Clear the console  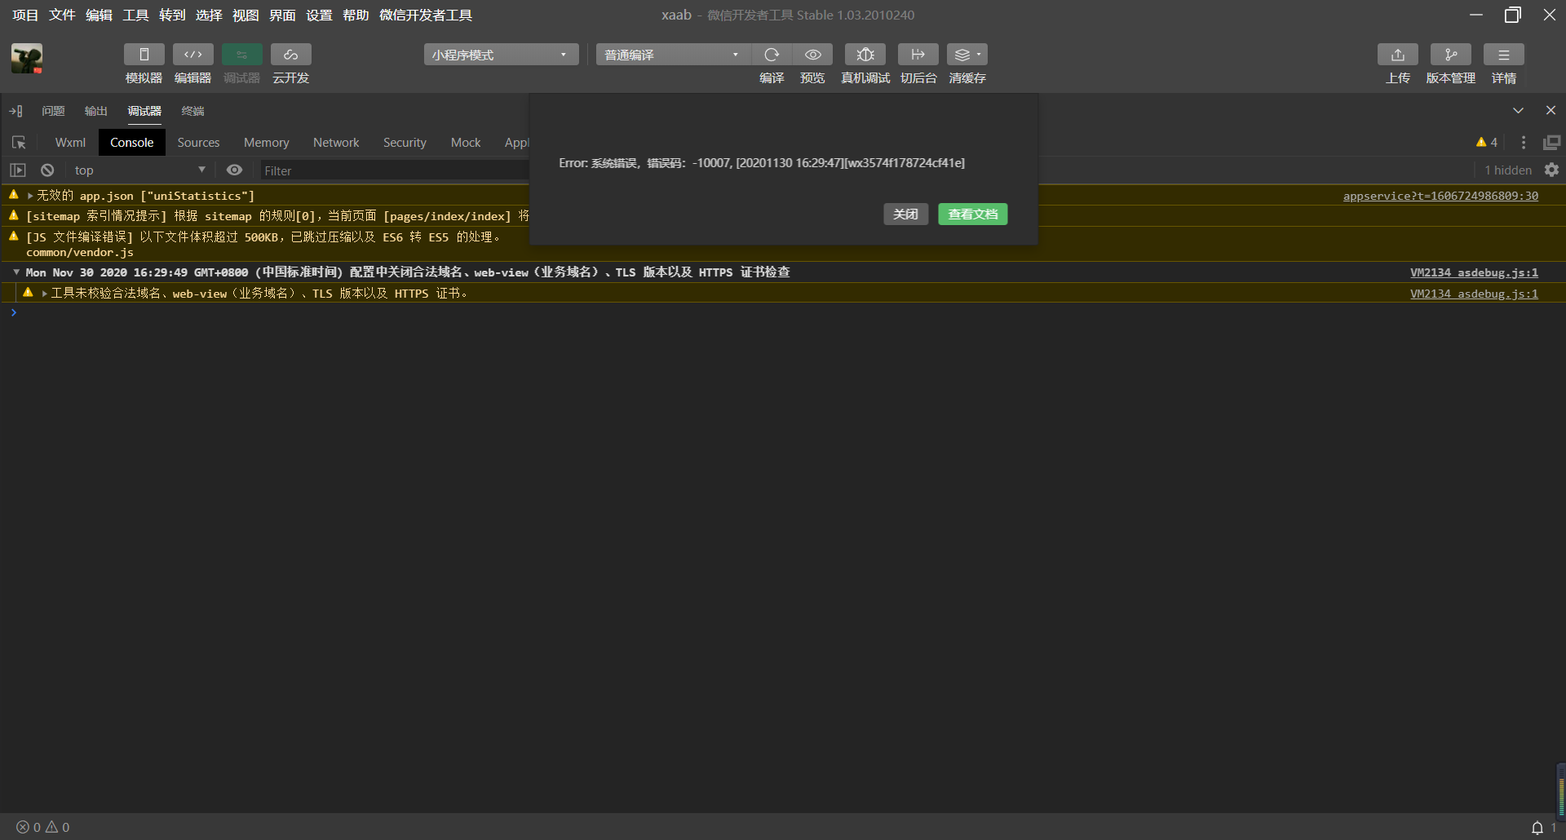tap(47, 170)
